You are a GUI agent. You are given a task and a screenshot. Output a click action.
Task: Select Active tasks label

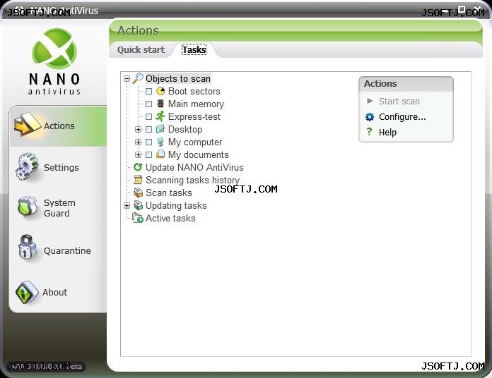[x=170, y=218]
